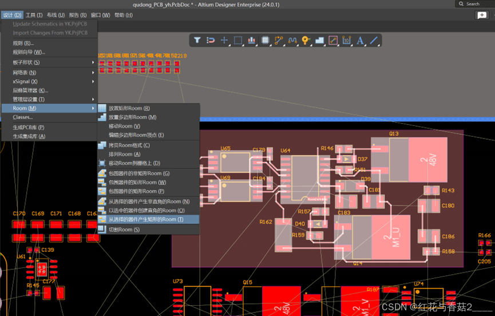Viewport: 495px width, 316px height.
Task: Click the place via icon
Action: [x=306, y=41]
